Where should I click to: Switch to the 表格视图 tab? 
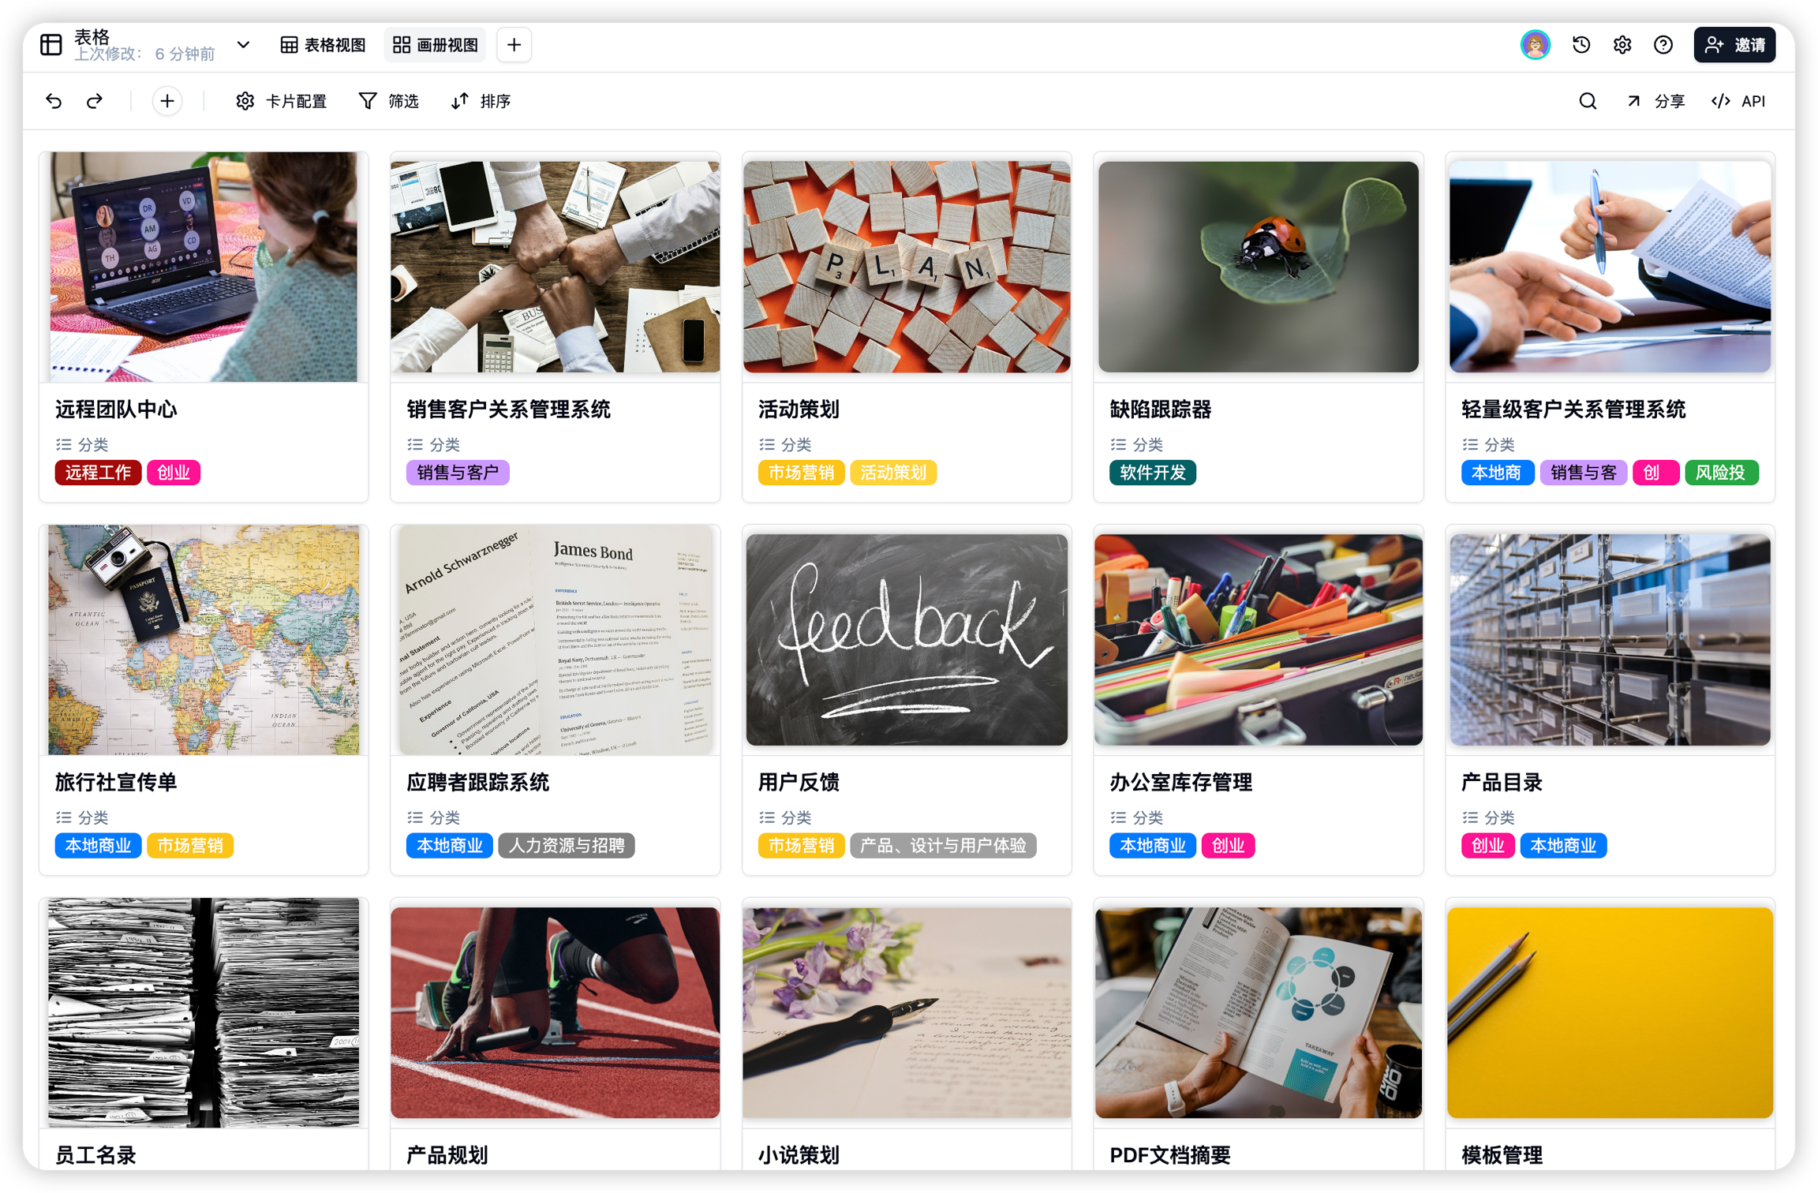click(324, 45)
